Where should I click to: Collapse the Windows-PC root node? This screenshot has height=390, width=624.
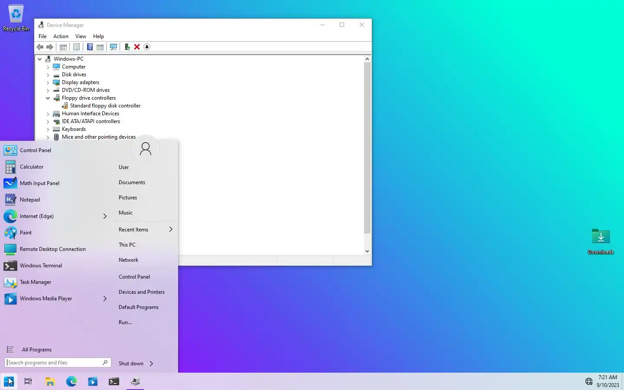[x=40, y=59]
